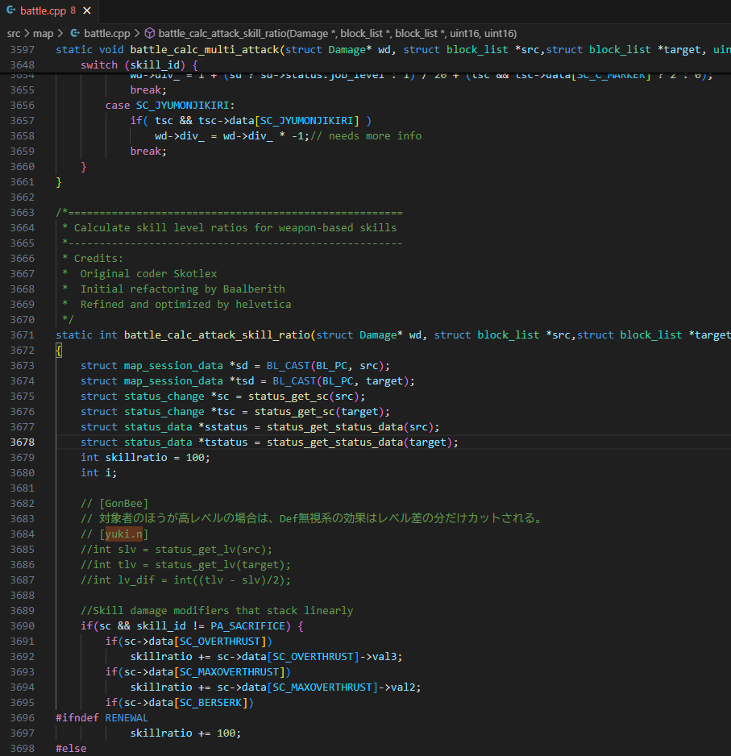Click the method cube icon in breadcrumb

pyautogui.click(x=149, y=33)
